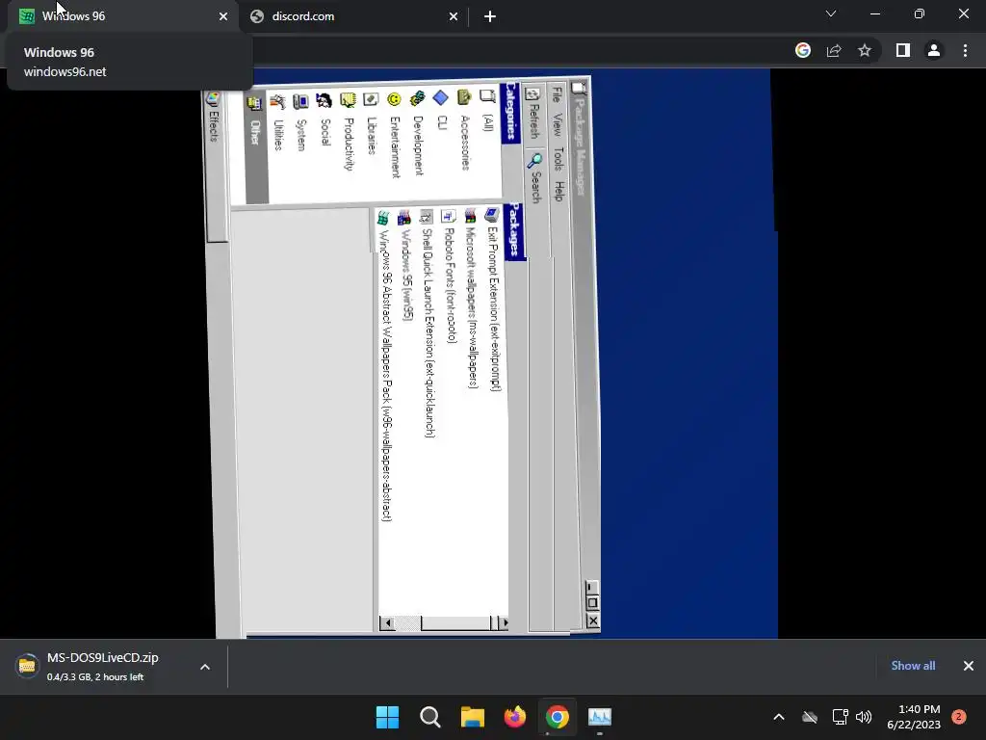Open notifications badge in system tray
Image resolution: width=986 pixels, height=740 pixels.
[x=959, y=717]
